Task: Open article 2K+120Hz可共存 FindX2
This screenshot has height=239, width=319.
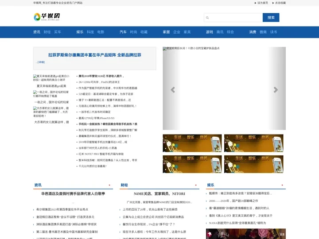Action: coord(99,82)
